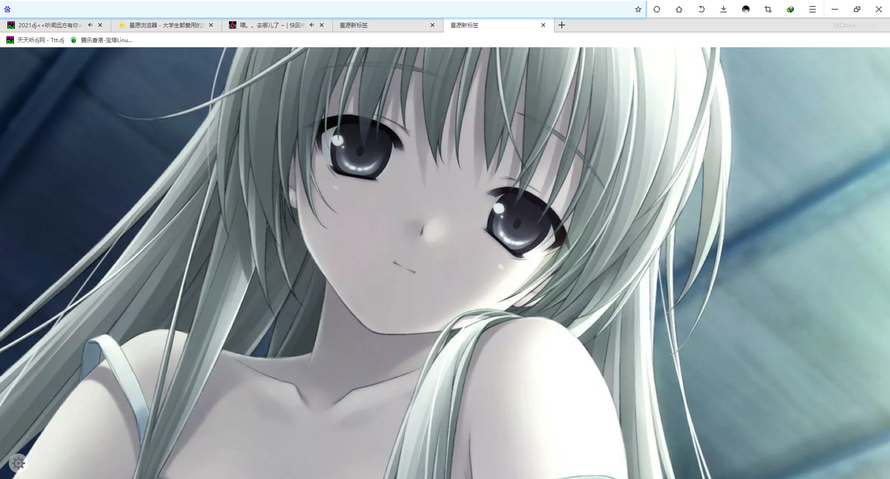Click the undo closed tab arrow icon
The height and width of the screenshot is (479, 890).
click(x=701, y=9)
